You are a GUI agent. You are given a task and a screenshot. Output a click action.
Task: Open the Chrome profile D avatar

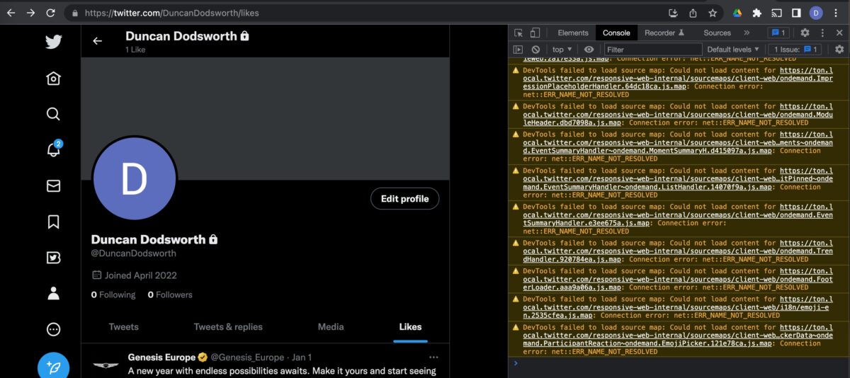(x=816, y=13)
